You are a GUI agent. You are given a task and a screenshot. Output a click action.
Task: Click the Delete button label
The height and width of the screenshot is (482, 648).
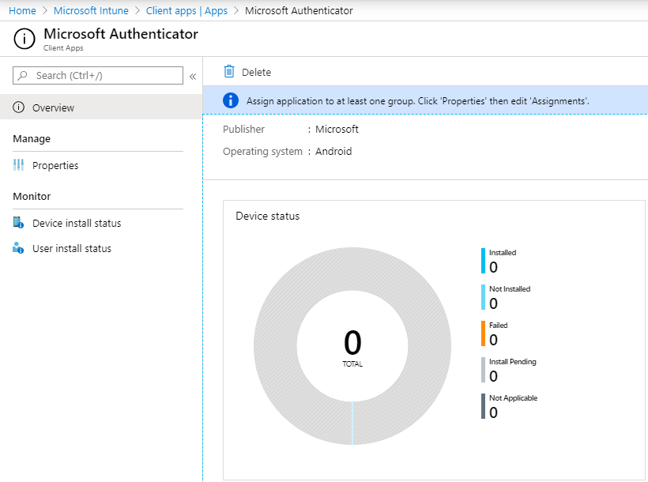pos(256,73)
